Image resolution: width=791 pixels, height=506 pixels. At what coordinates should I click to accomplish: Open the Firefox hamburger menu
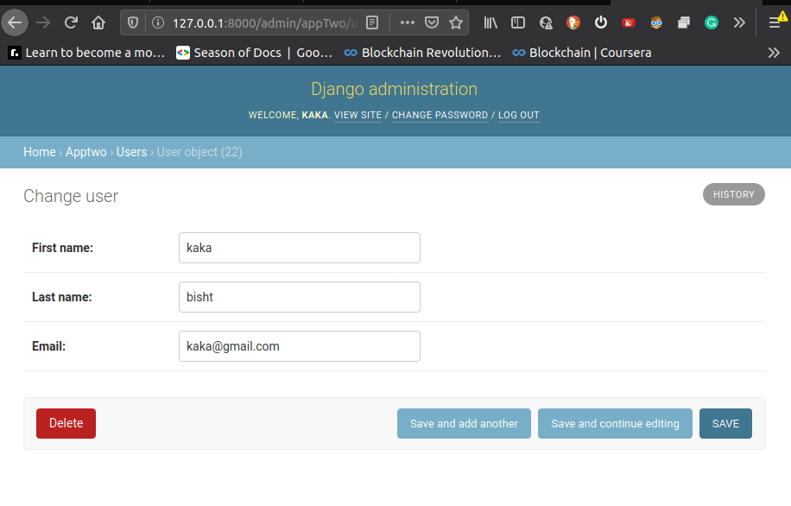775,22
